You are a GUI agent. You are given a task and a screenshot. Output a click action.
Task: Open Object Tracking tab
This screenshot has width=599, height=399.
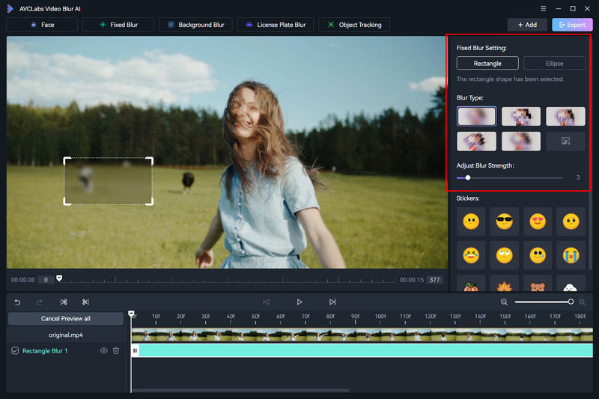354,25
